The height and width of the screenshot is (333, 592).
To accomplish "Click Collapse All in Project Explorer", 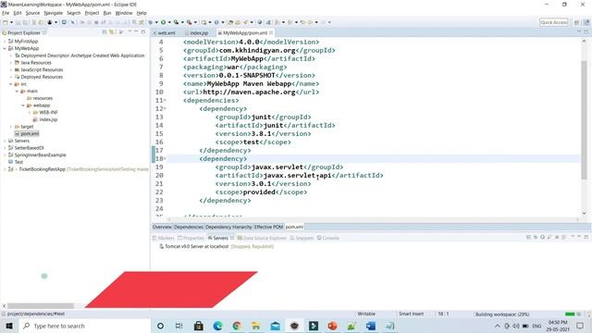I will pos(105,32).
